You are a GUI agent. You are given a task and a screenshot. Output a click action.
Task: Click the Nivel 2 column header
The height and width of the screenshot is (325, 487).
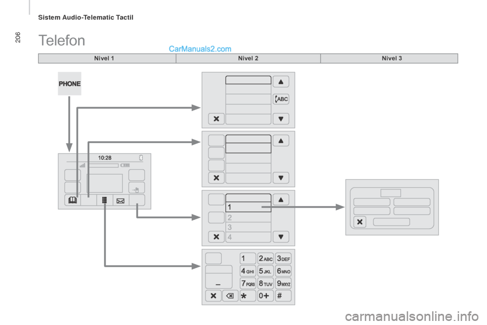pyautogui.click(x=248, y=58)
